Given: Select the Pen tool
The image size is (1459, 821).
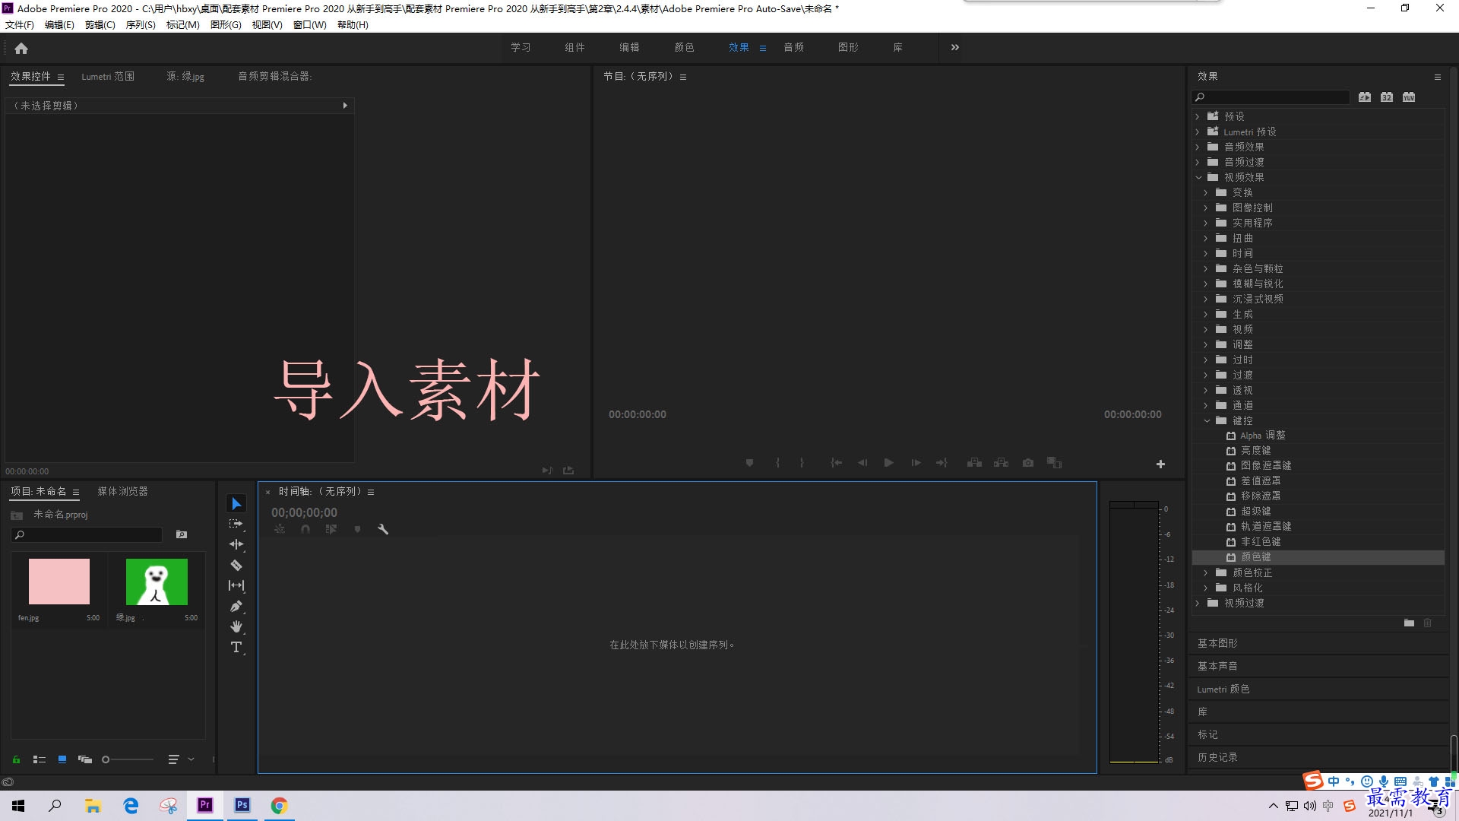Looking at the screenshot, I should coord(236,606).
